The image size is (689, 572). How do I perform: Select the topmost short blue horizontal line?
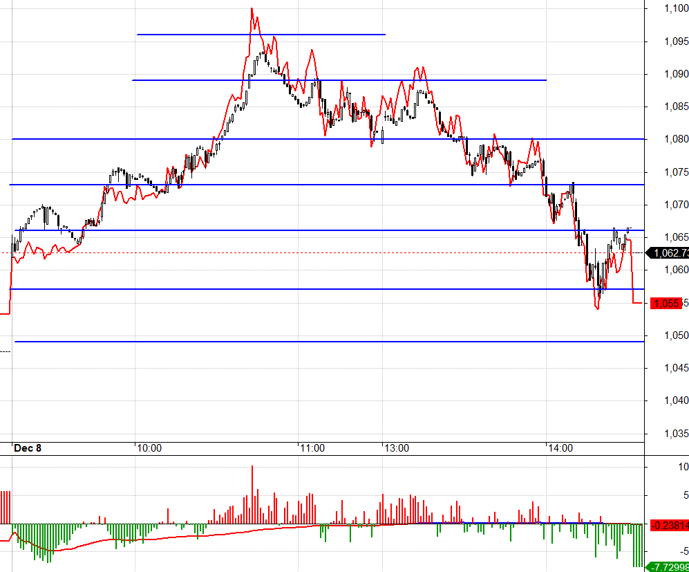click(x=261, y=35)
